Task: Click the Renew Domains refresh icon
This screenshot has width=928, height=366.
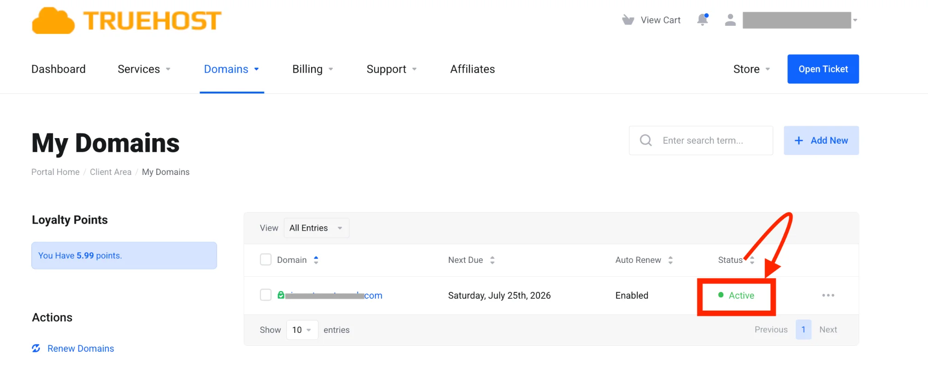Action: pos(36,348)
